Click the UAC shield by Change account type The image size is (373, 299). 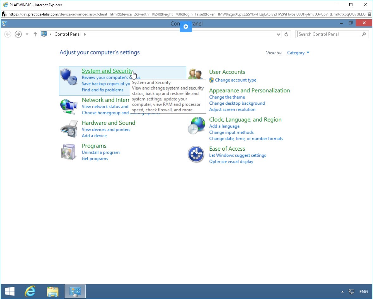pos(211,80)
